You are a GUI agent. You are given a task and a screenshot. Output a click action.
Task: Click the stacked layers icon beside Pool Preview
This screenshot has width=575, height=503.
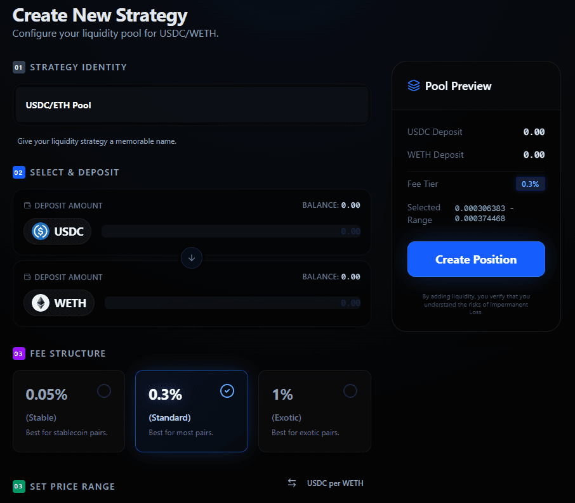415,85
